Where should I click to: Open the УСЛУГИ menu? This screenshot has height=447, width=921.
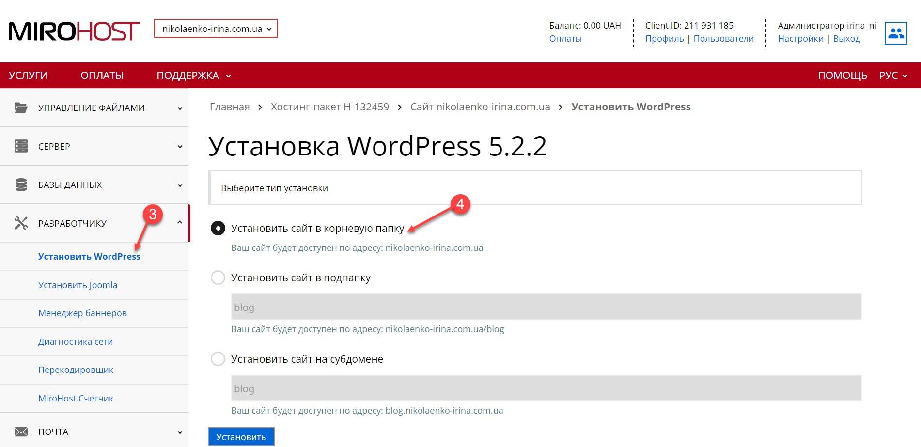[28, 76]
